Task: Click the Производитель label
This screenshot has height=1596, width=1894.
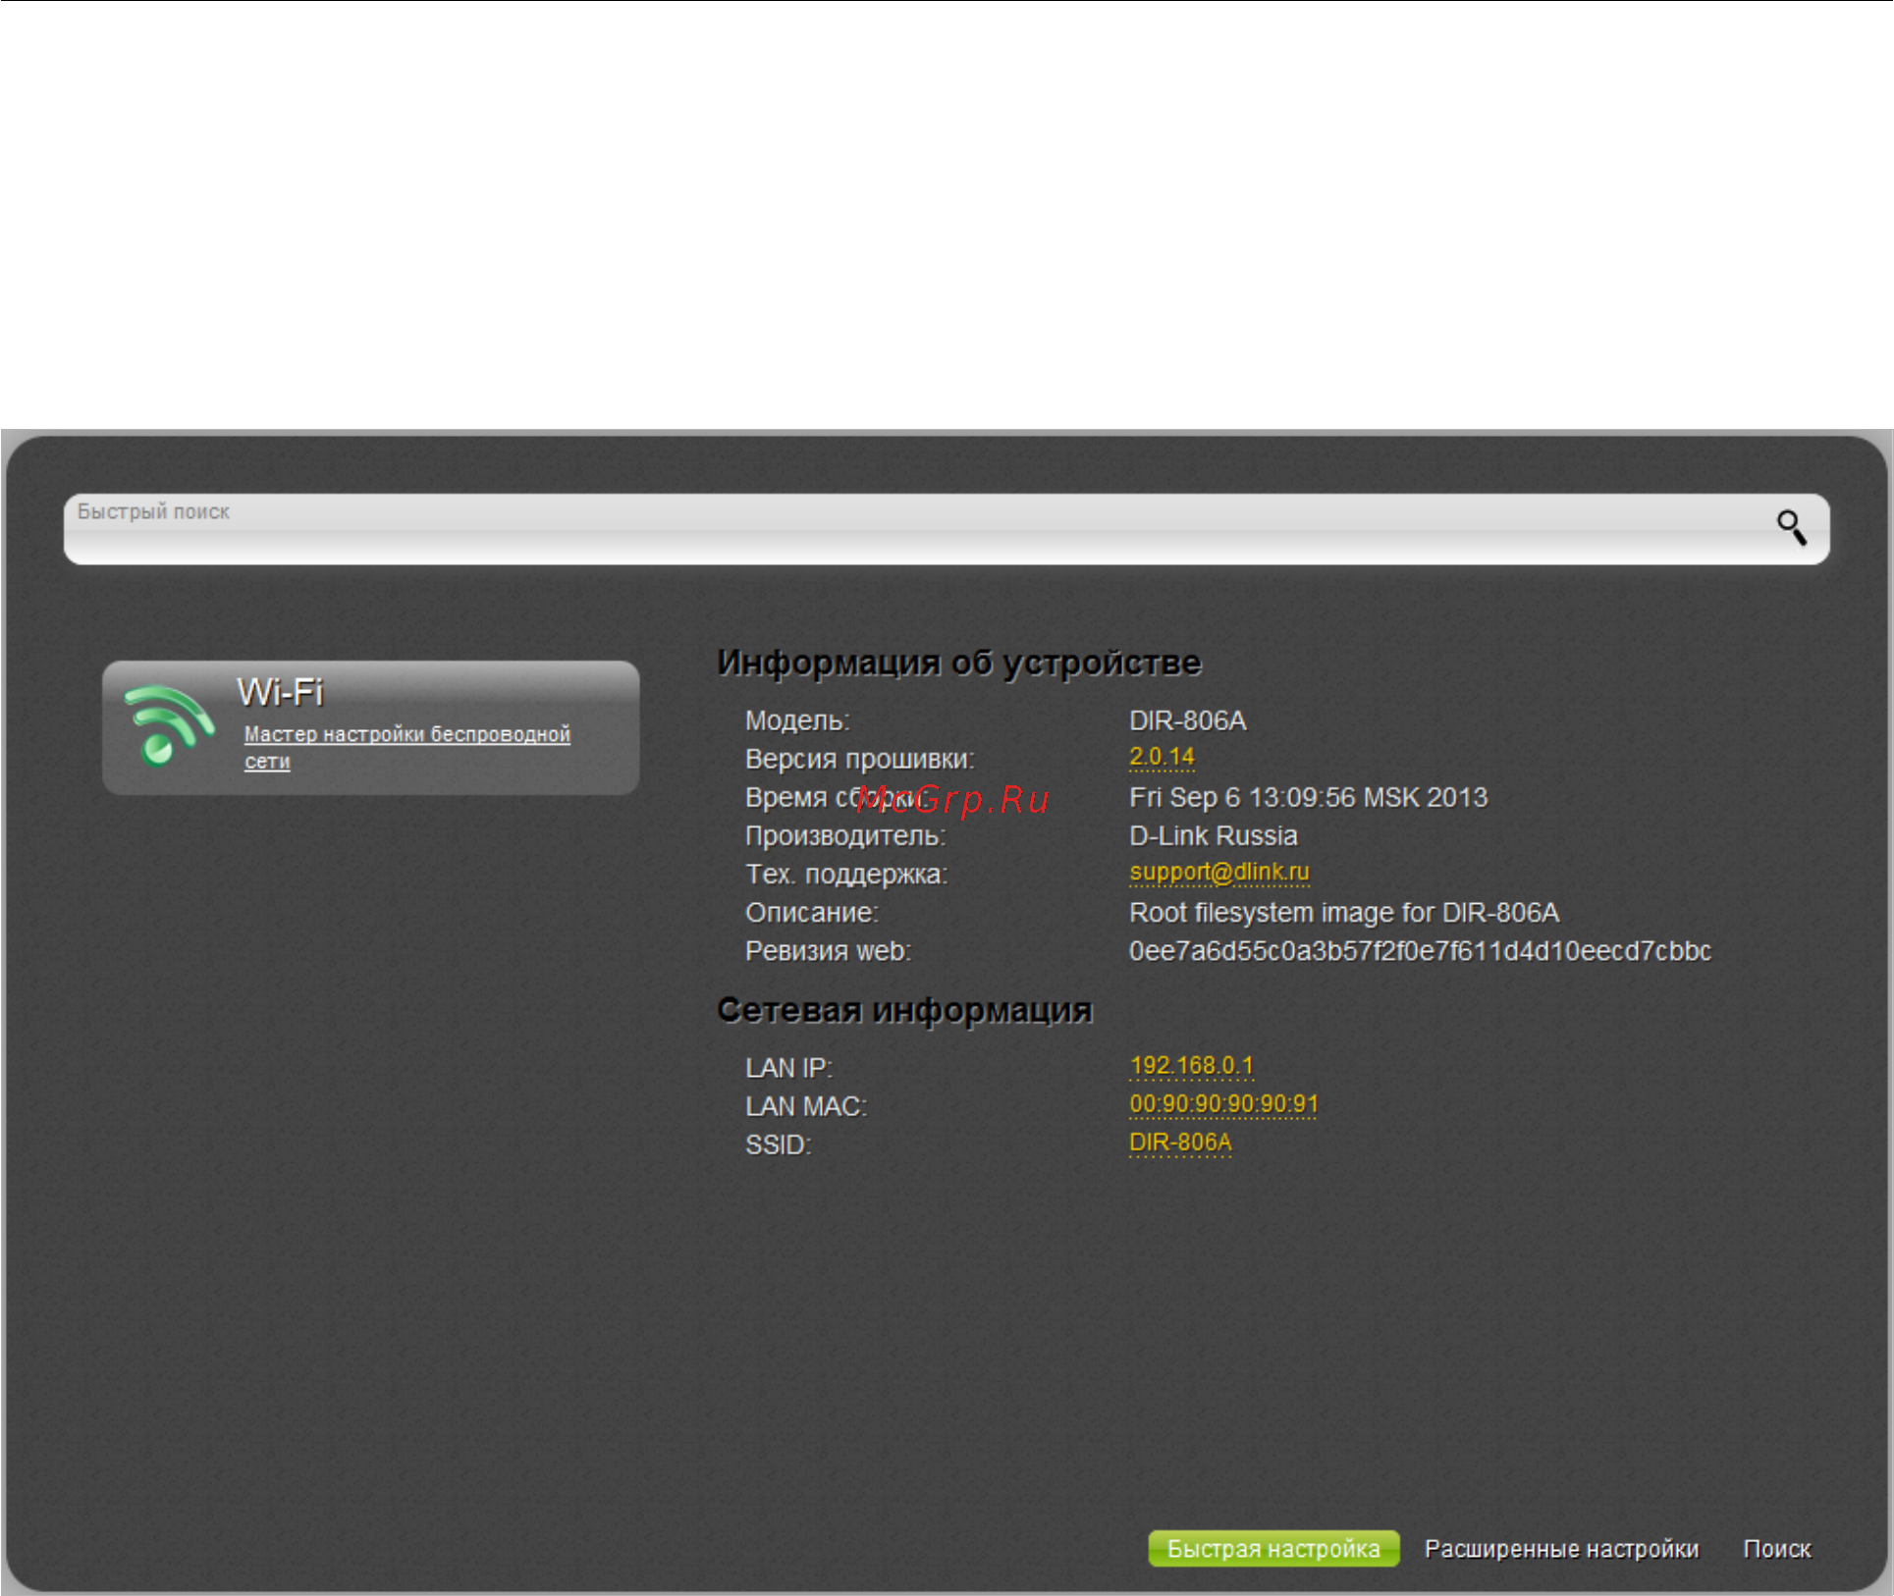Action: 845,836
